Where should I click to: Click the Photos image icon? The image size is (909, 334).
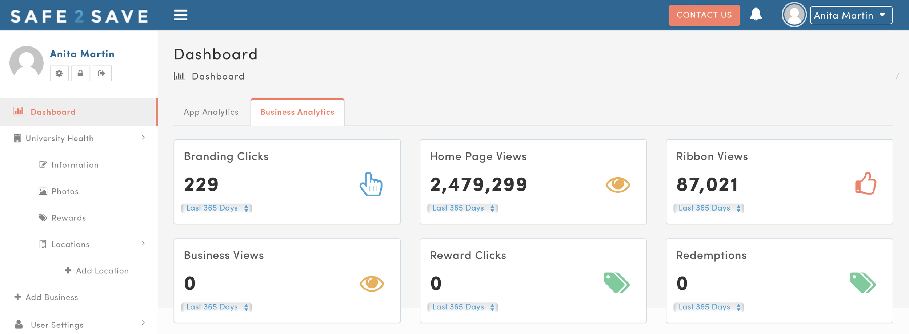coord(43,191)
